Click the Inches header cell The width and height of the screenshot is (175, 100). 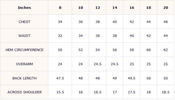24,7
